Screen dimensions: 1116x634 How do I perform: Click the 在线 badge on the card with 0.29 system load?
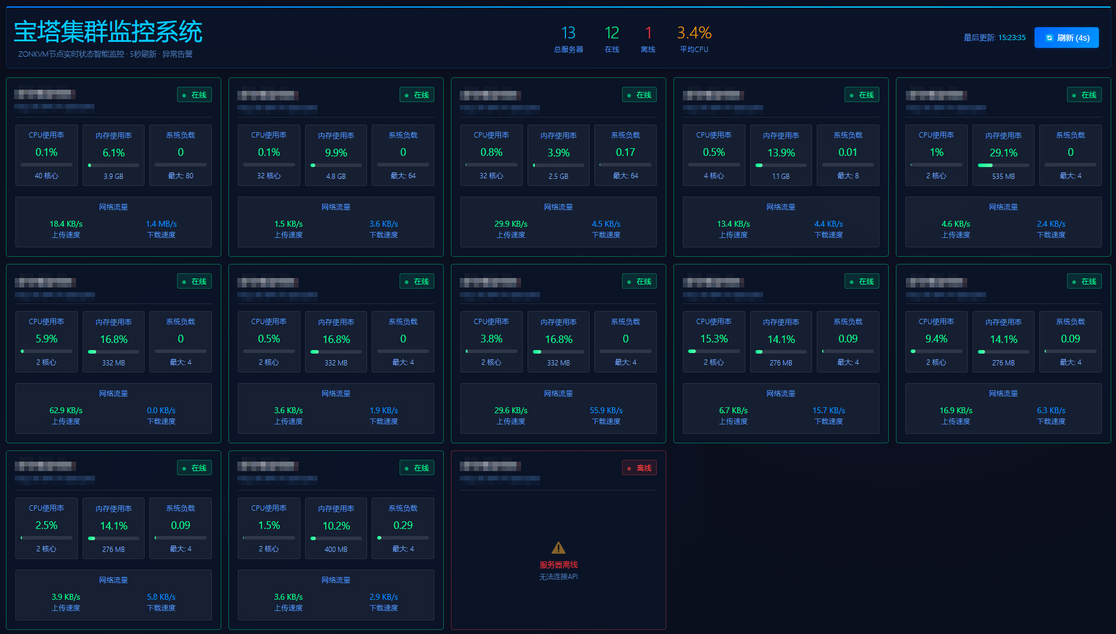[417, 468]
